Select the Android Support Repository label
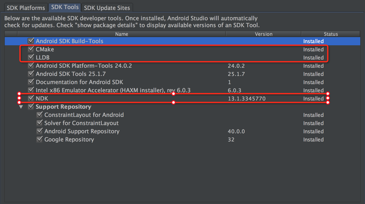 [82, 131]
